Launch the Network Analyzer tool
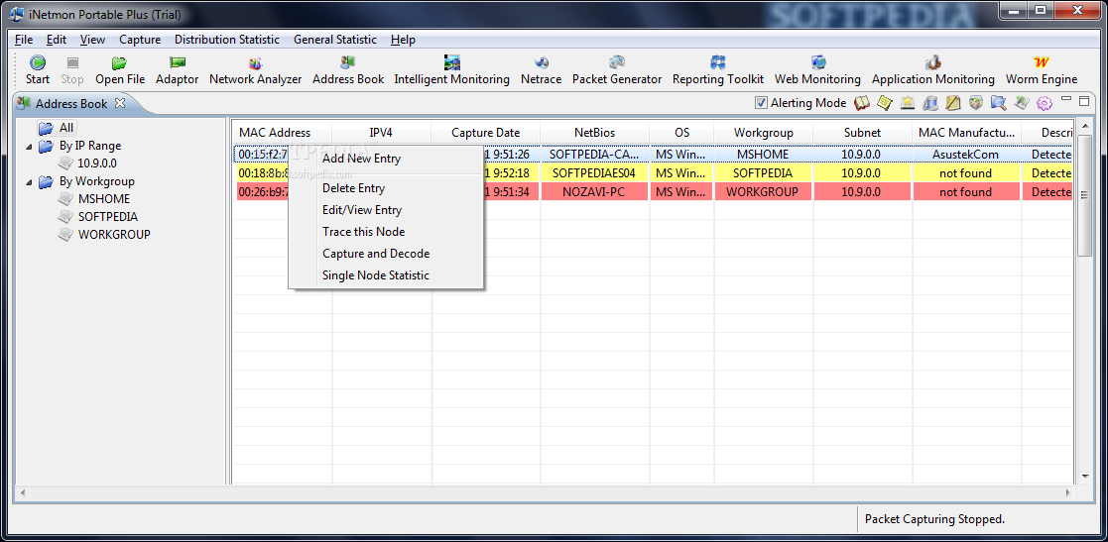1108x542 pixels. tap(255, 70)
